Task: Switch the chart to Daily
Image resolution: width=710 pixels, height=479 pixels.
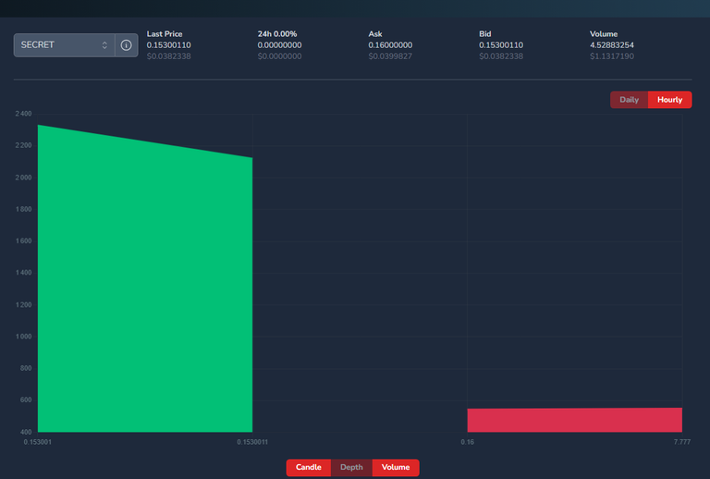Action: [x=629, y=100]
